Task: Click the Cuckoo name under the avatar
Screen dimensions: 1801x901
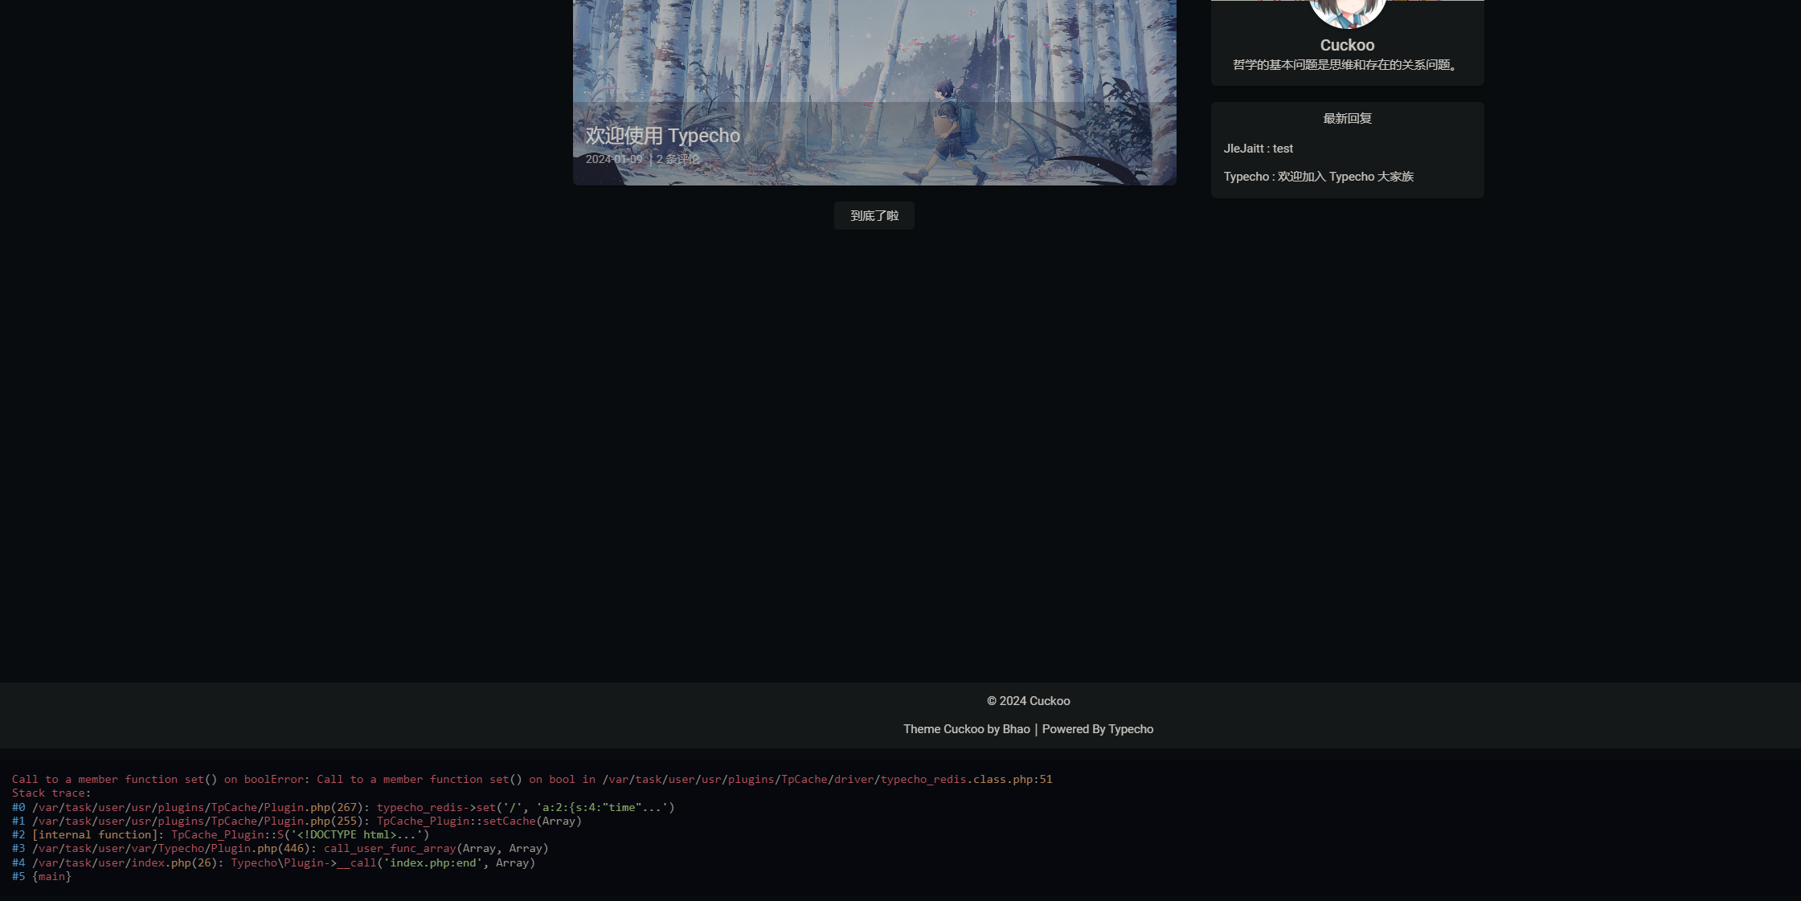Action: tap(1347, 45)
